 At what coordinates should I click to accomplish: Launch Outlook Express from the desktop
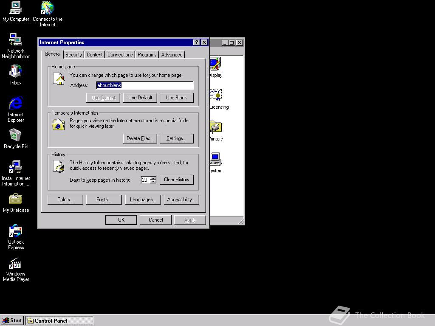tap(15, 231)
